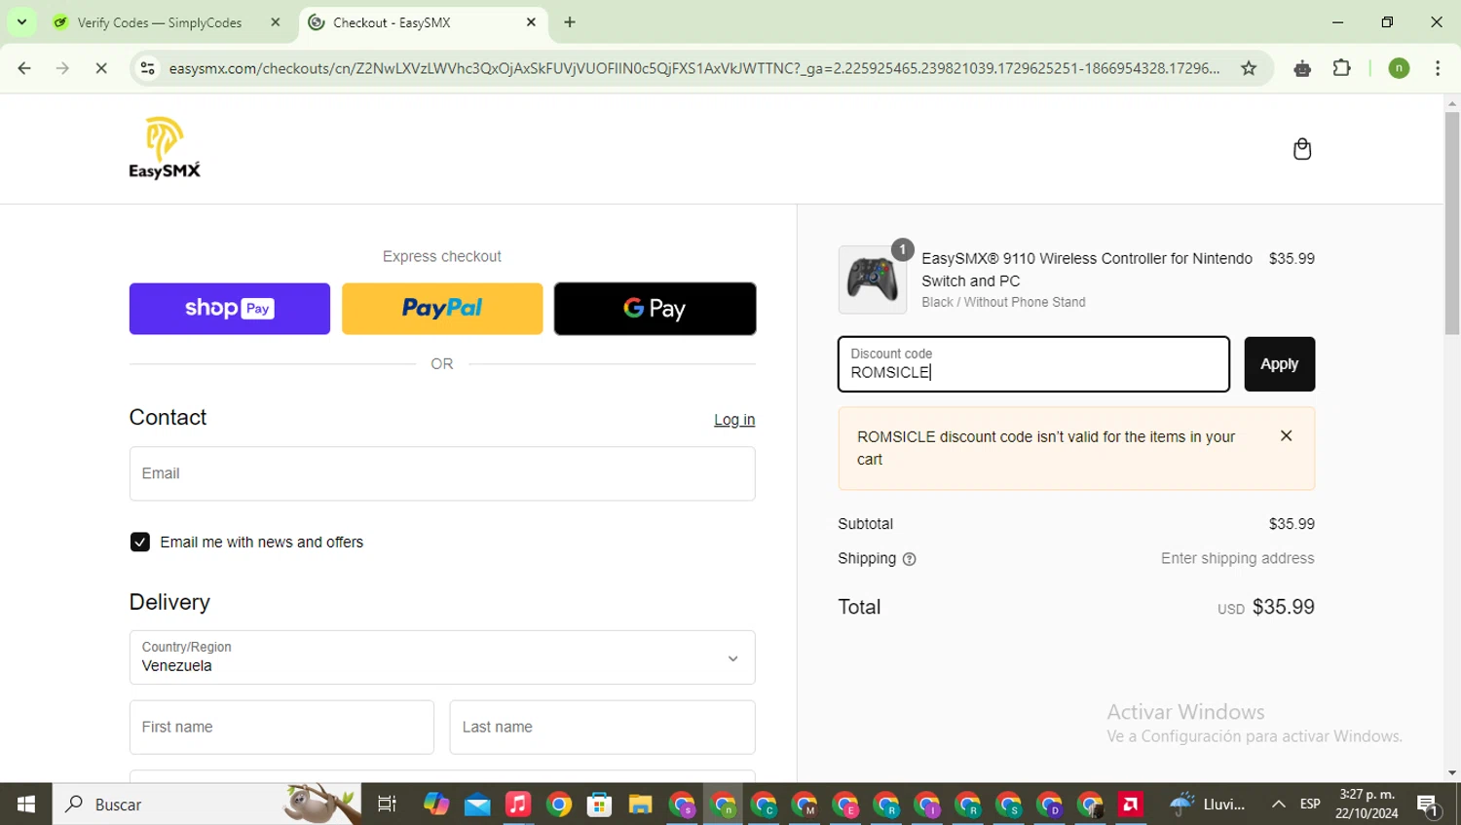The height and width of the screenshot is (825, 1461).
Task: Open the shopping cart bag icon
Action: 1302,149
